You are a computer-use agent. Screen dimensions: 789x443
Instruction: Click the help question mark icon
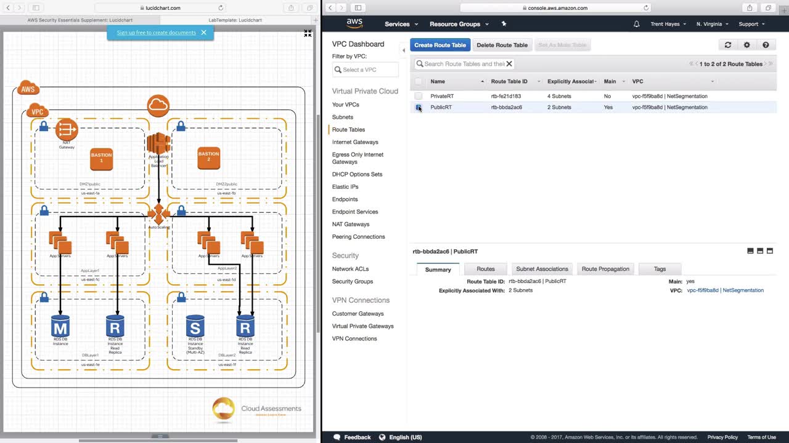click(x=766, y=45)
